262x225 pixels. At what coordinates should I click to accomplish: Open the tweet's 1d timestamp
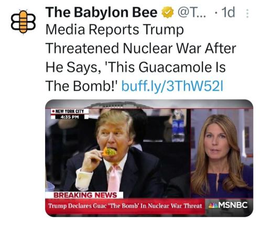tap(228, 13)
